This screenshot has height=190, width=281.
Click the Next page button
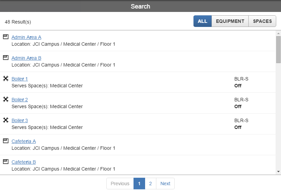click(165, 184)
